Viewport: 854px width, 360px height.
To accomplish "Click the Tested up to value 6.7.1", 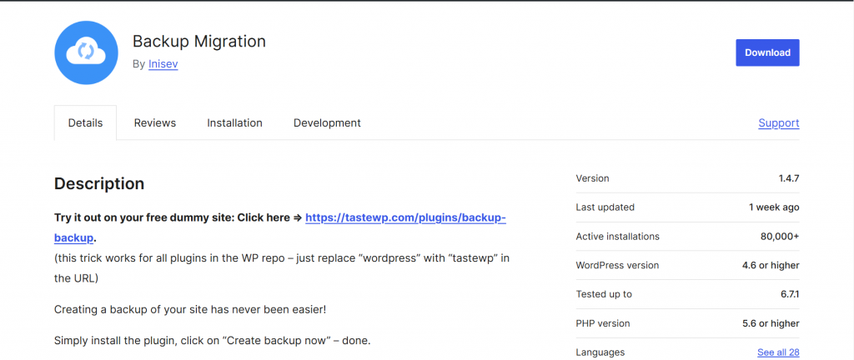I will pyautogui.click(x=789, y=294).
